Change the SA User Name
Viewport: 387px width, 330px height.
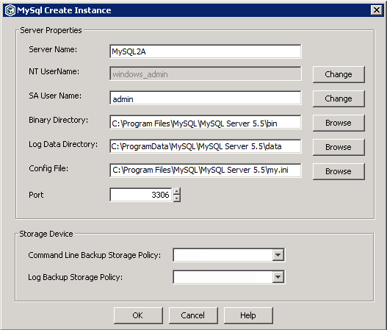[x=339, y=98]
